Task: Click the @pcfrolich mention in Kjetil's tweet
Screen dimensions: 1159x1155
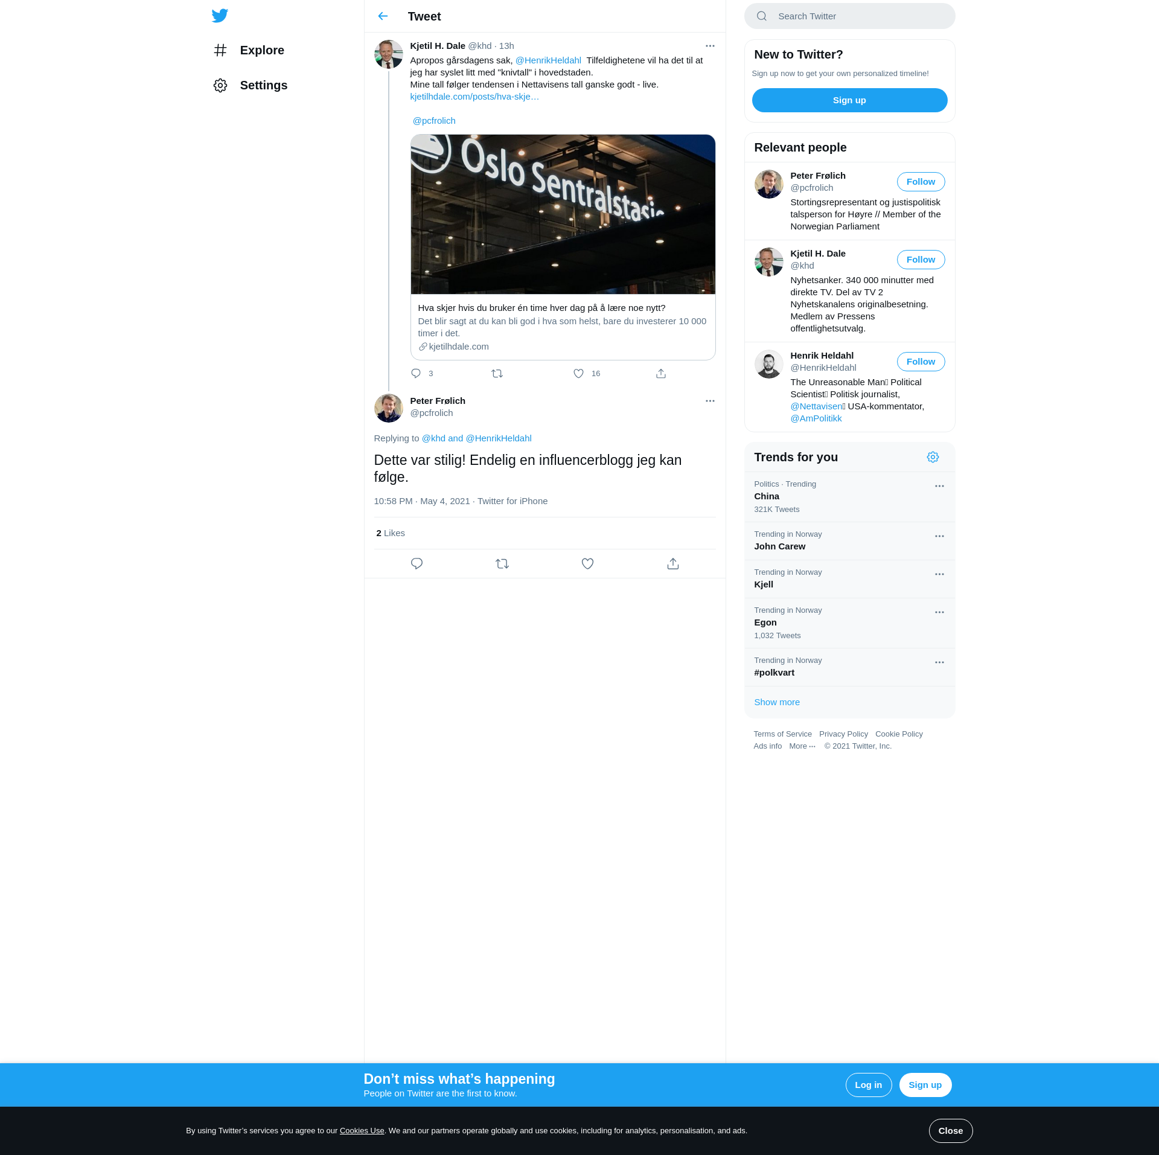Action: click(434, 121)
